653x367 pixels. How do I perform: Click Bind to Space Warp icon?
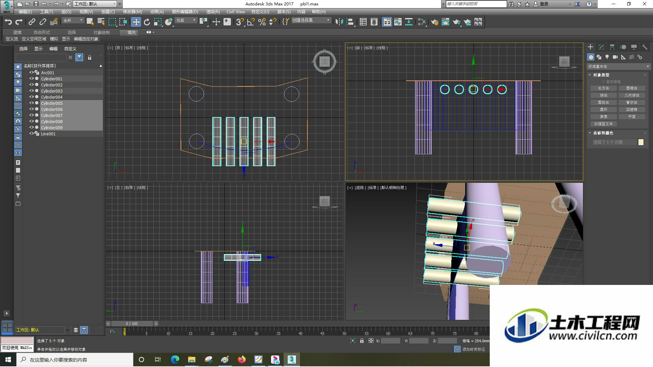(x=54, y=22)
